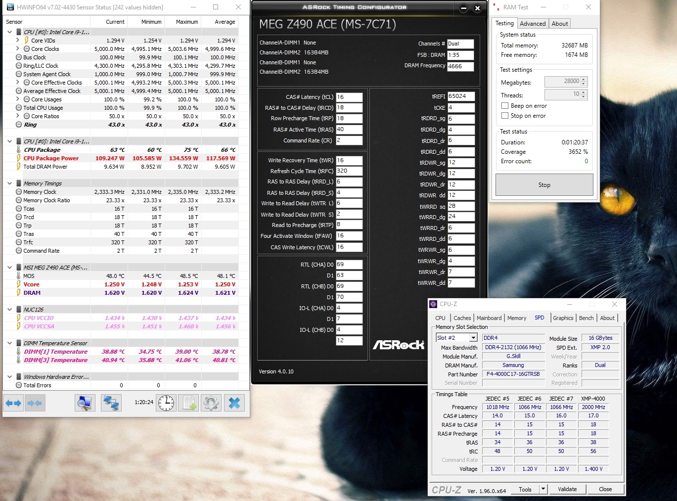This screenshot has height=501, width=677.
Task: Click the expand-columns arrows icon in HWiNFO toolbar
Action: click(x=13, y=403)
